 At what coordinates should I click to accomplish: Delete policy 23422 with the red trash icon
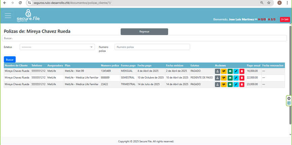point(242,84)
